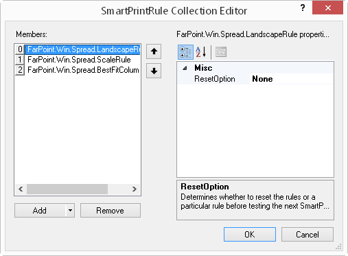Click the members list left scroll arrow
This screenshot has width=348, height=256.
pos(21,189)
